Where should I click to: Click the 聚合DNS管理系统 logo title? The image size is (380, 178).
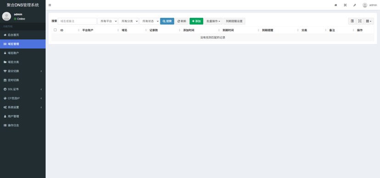click(23, 5)
